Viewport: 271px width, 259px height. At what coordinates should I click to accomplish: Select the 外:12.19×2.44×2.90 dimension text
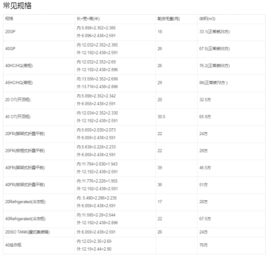[x=94, y=249]
